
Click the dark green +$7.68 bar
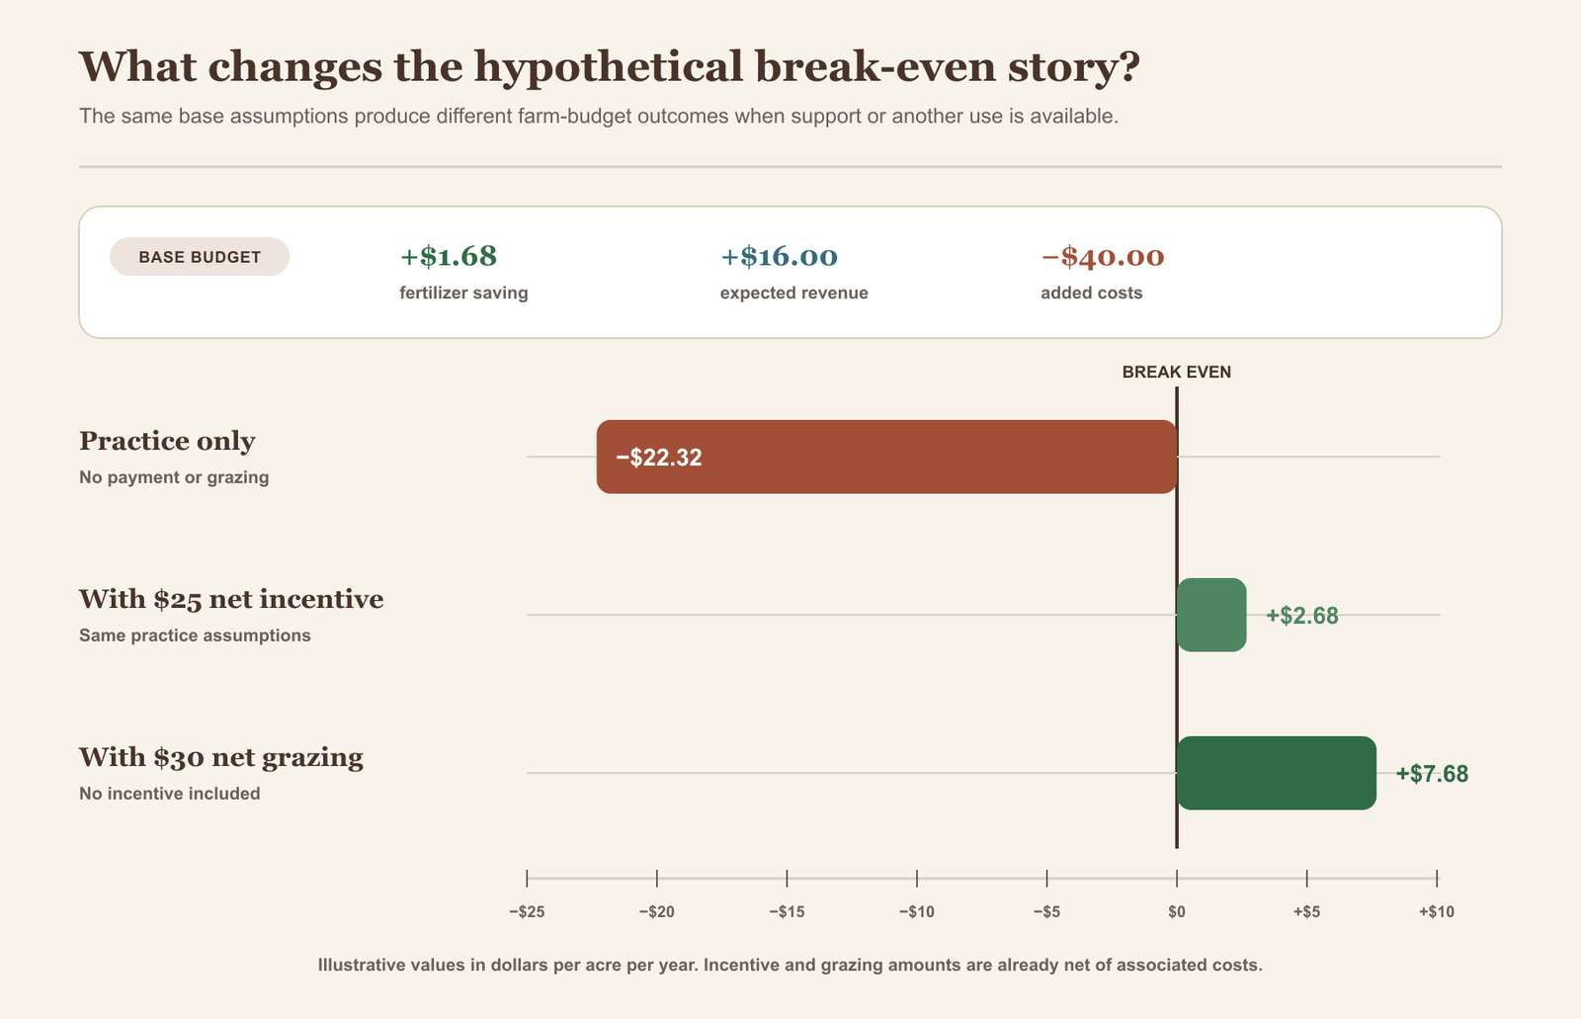pos(1277,773)
